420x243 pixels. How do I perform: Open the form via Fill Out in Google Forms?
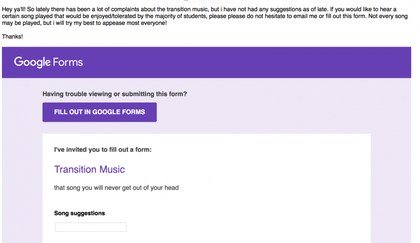tap(100, 112)
